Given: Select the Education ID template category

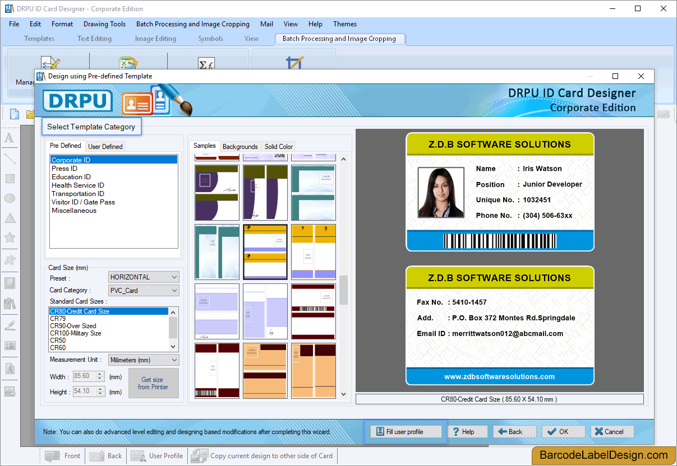Looking at the screenshot, I should [x=71, y=176].
